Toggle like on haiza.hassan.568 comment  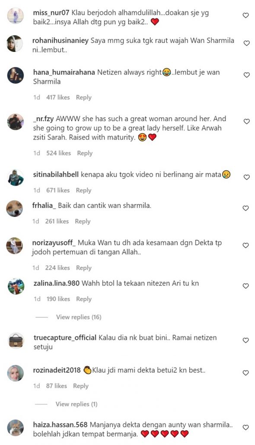click(246, 427)
